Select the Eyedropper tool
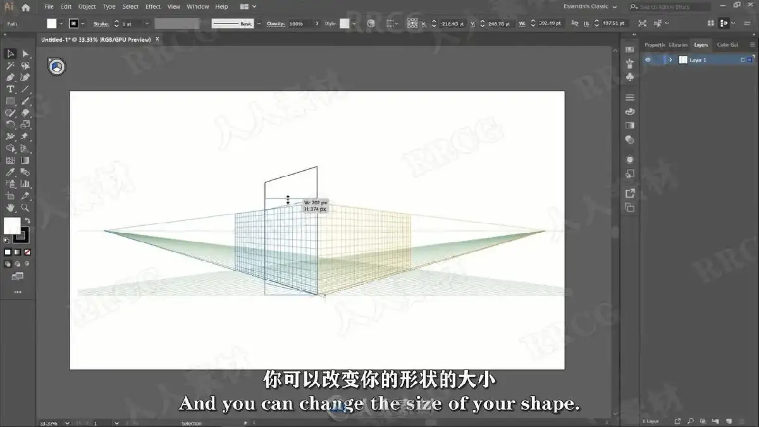 (x=11, y=172)
